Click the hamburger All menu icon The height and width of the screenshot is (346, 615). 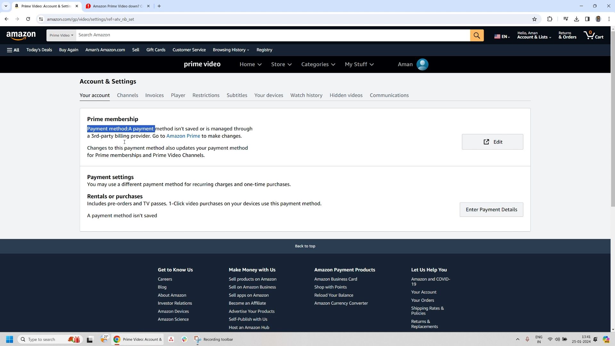(x=13, y=49)
